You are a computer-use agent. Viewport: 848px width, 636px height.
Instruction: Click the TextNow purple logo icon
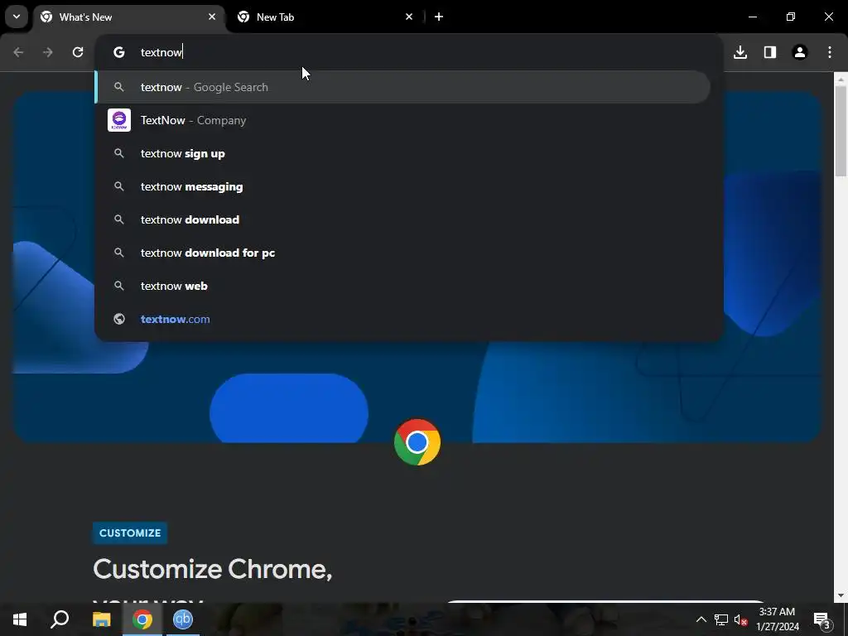click(x=119, y=120)
